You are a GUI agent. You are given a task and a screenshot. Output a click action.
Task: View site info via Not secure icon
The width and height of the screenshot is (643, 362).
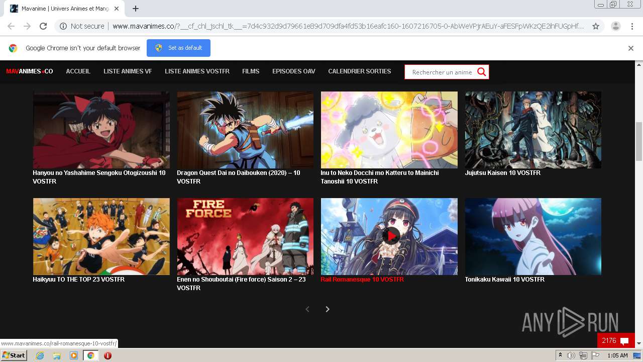point(63,26)
